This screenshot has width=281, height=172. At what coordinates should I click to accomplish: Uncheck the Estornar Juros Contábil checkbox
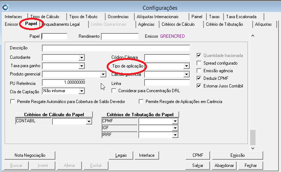199,86
